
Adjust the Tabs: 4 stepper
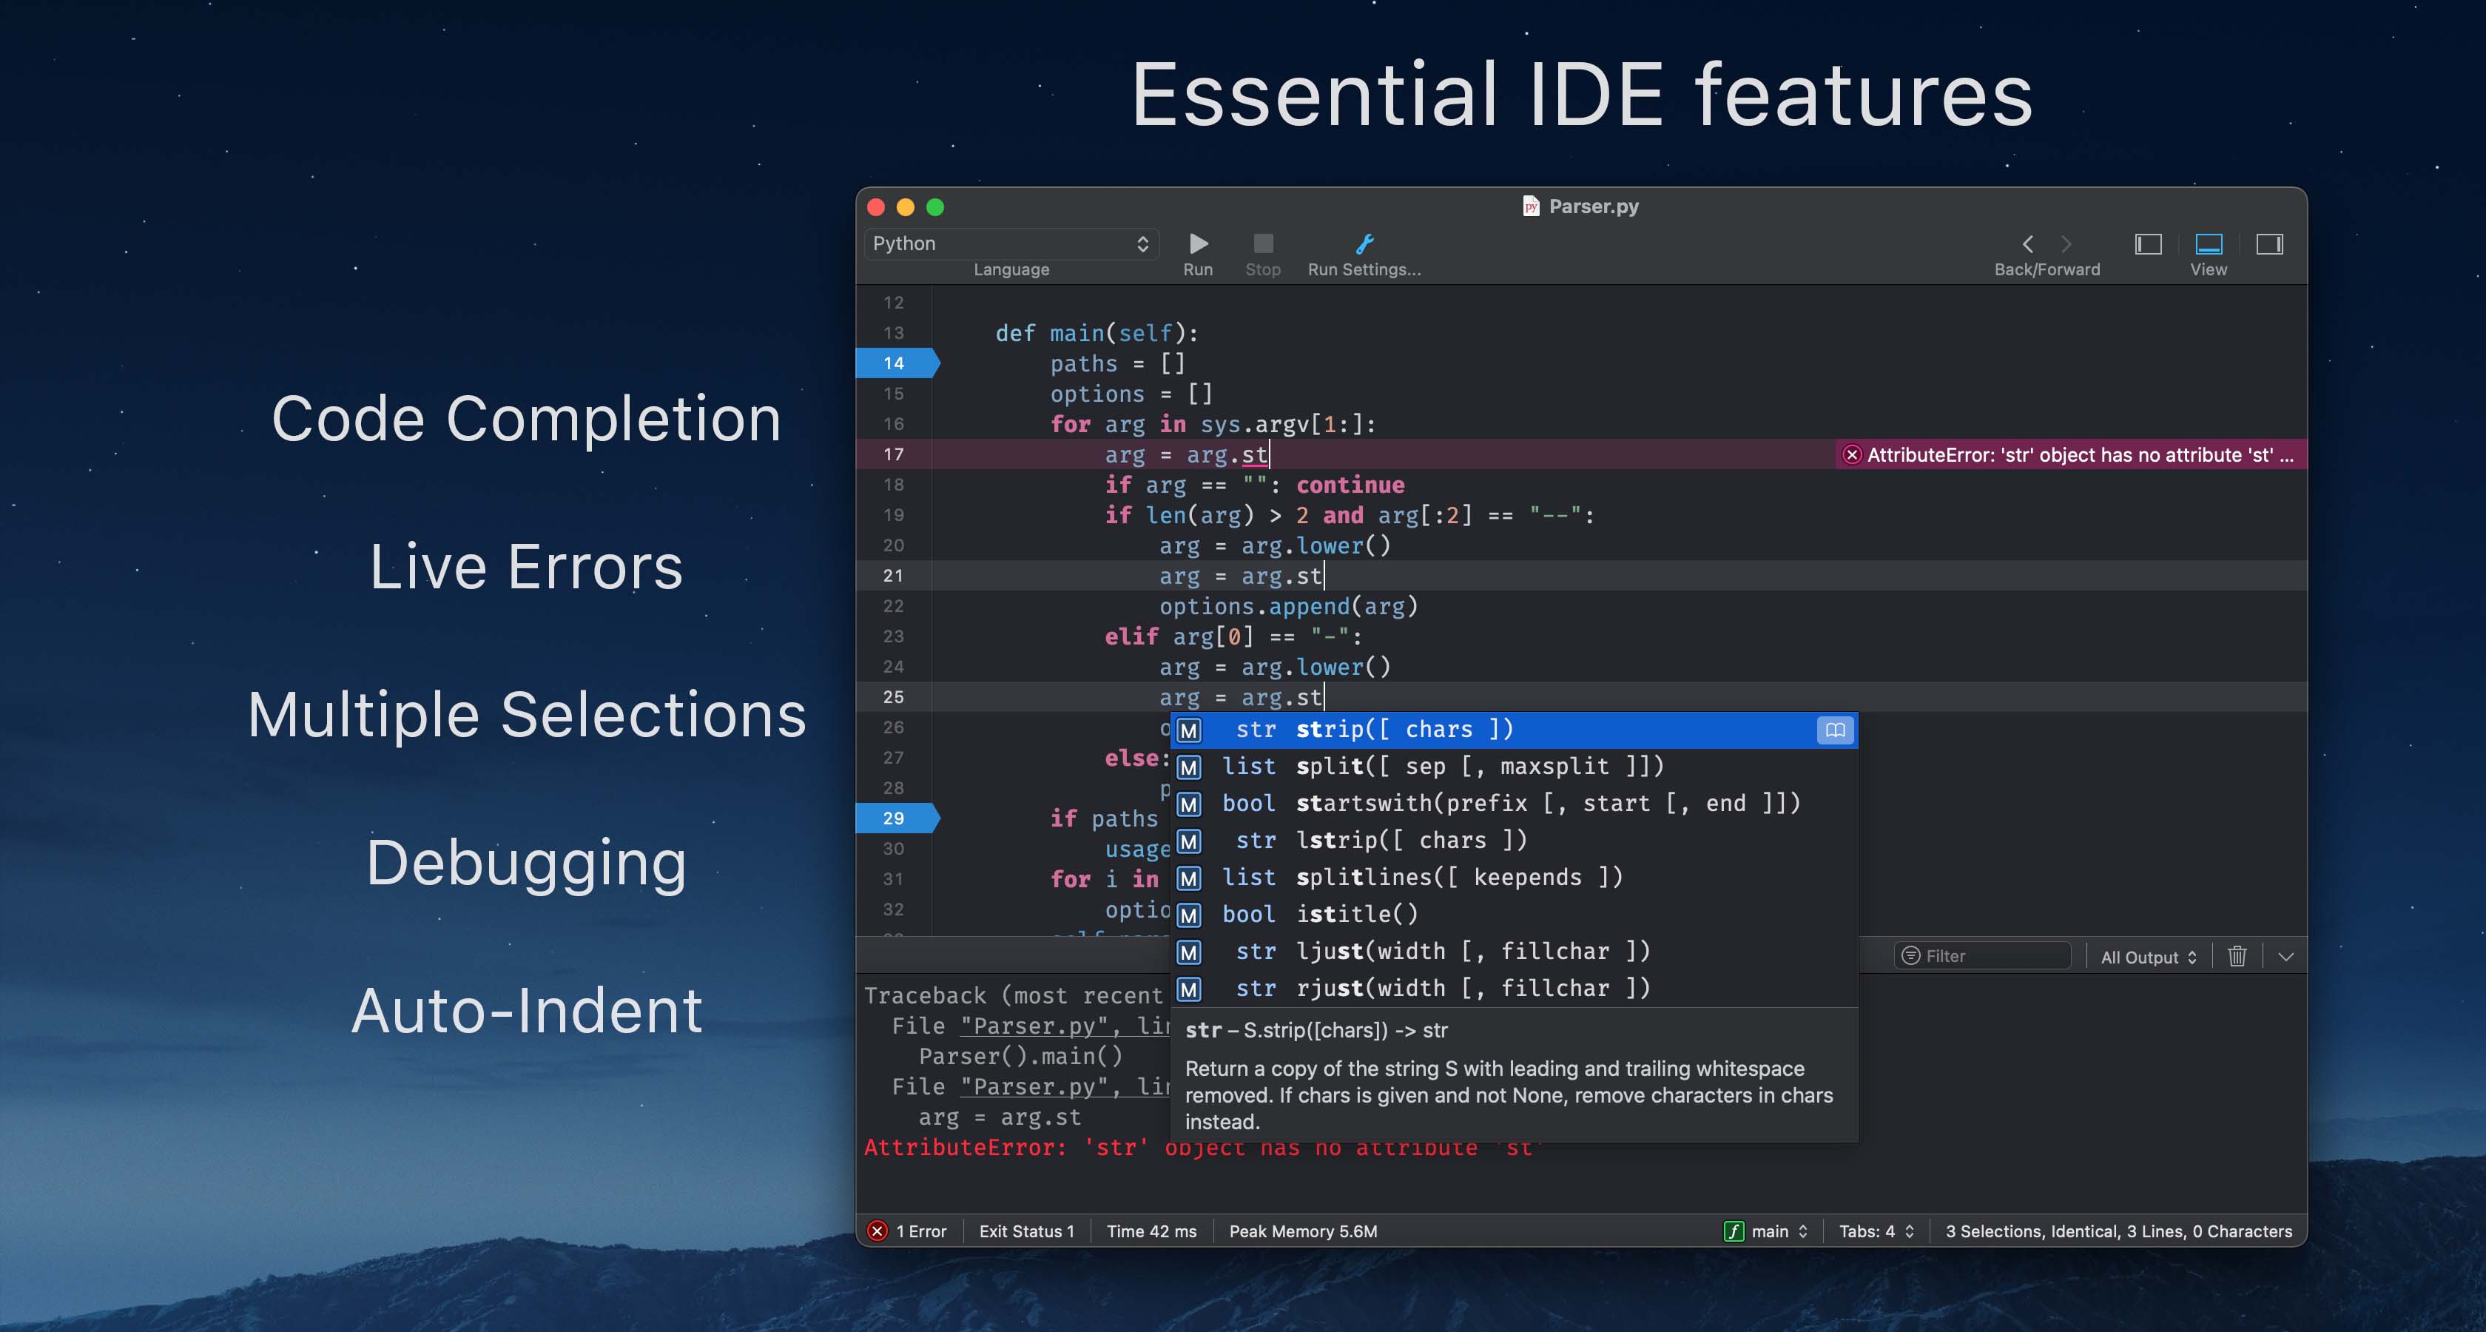pos(1907,1231)
